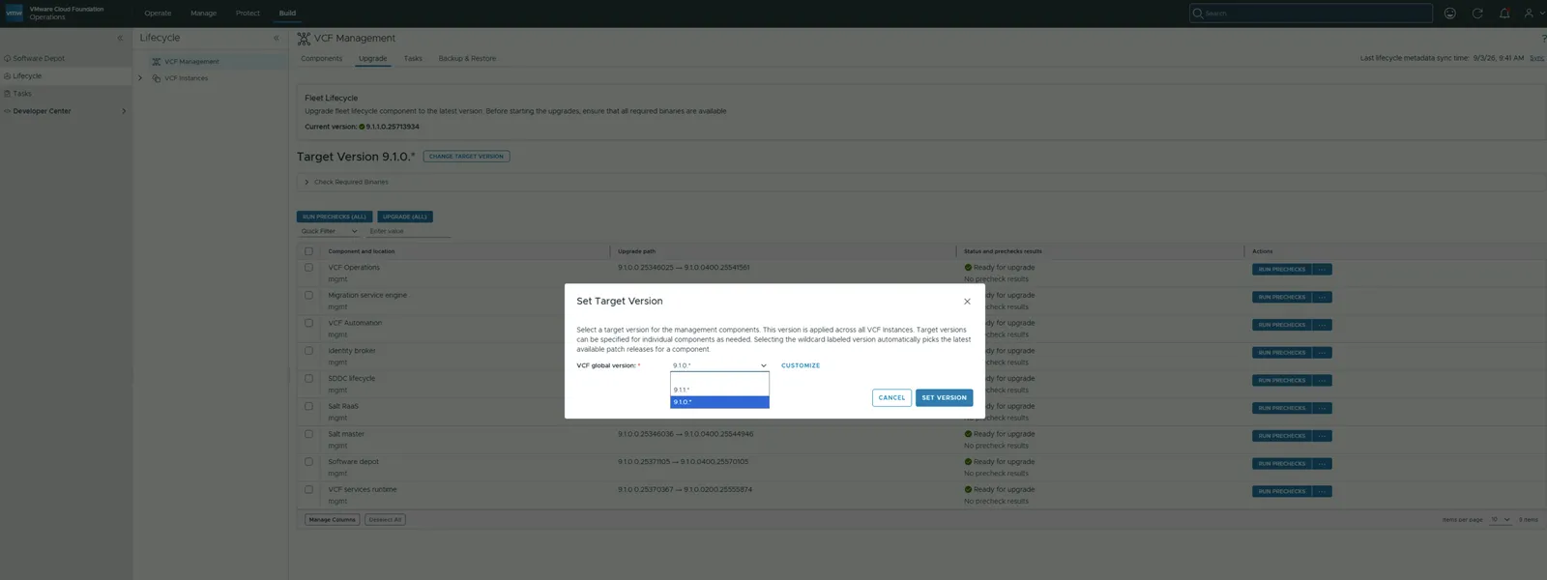Screen dimensions: 1547x580
Task: Switch to the Backup & Restore tab
Action: 467,59
